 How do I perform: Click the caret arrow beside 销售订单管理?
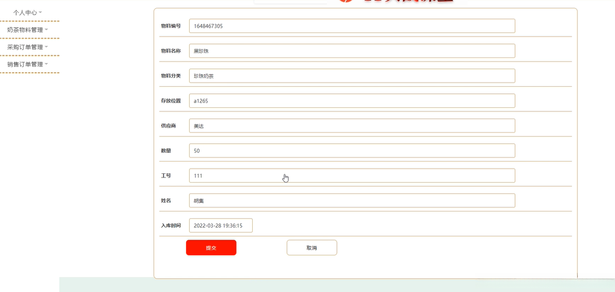click(47, 64)
